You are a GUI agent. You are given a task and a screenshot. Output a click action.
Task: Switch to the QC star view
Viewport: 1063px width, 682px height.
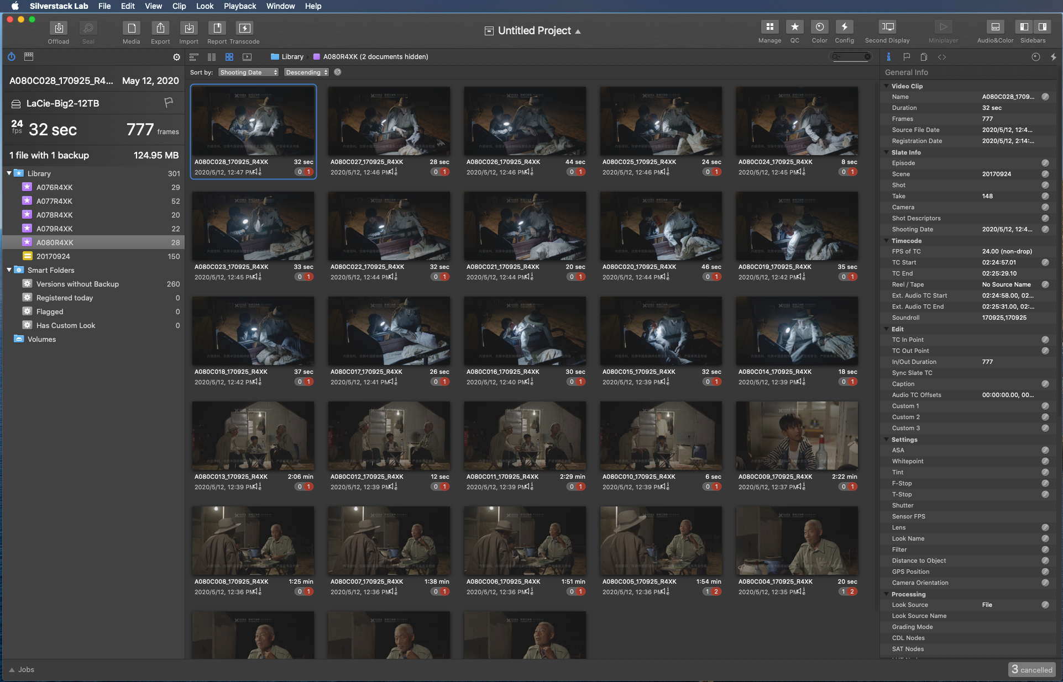point(794,27)
